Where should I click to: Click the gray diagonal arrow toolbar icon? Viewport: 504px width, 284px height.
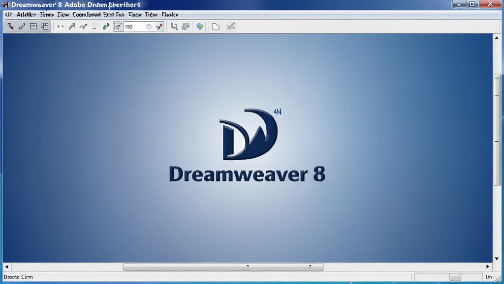[72, 27]
